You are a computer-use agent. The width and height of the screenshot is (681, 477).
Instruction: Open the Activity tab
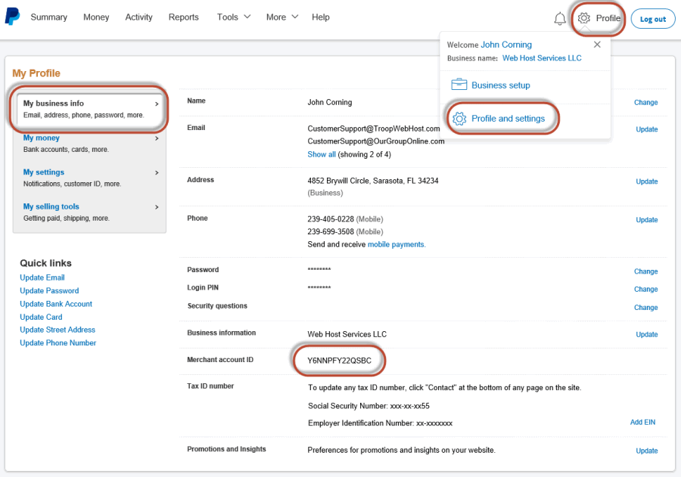138,17
